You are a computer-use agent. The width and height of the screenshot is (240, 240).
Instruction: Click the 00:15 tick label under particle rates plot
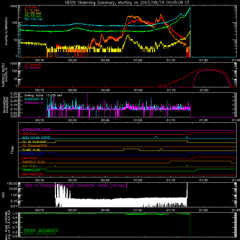point(40,90)
